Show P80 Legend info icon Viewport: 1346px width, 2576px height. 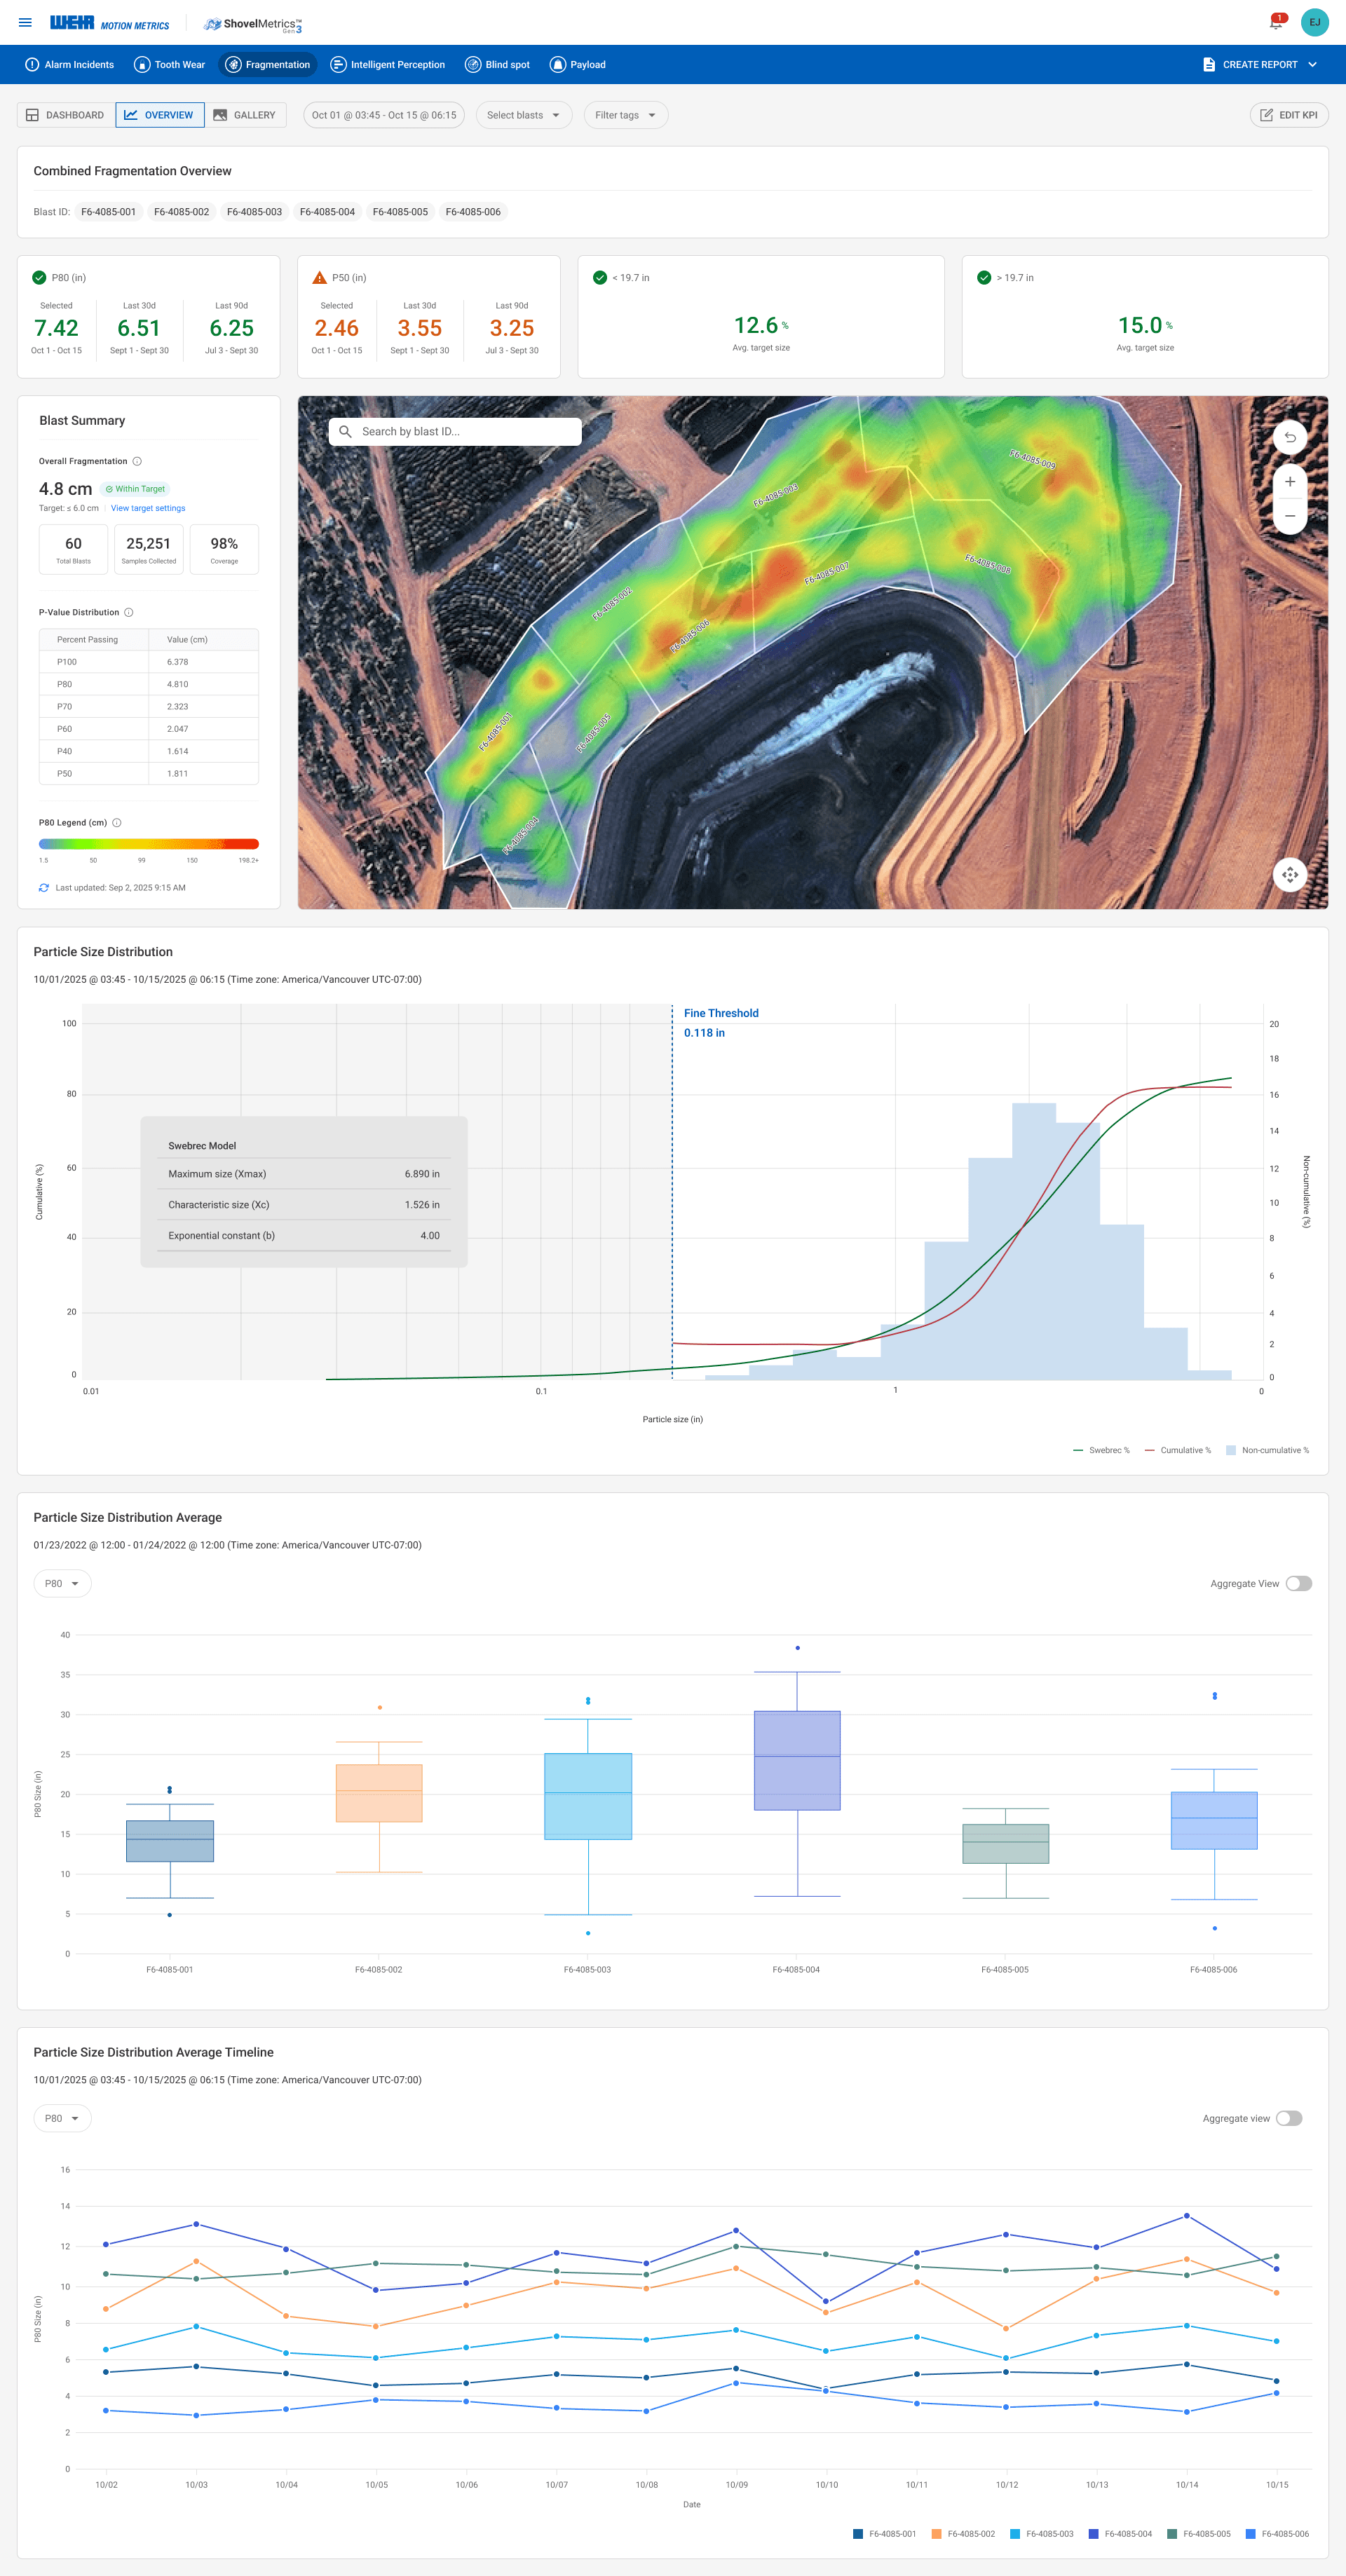[x=117, y=823]
